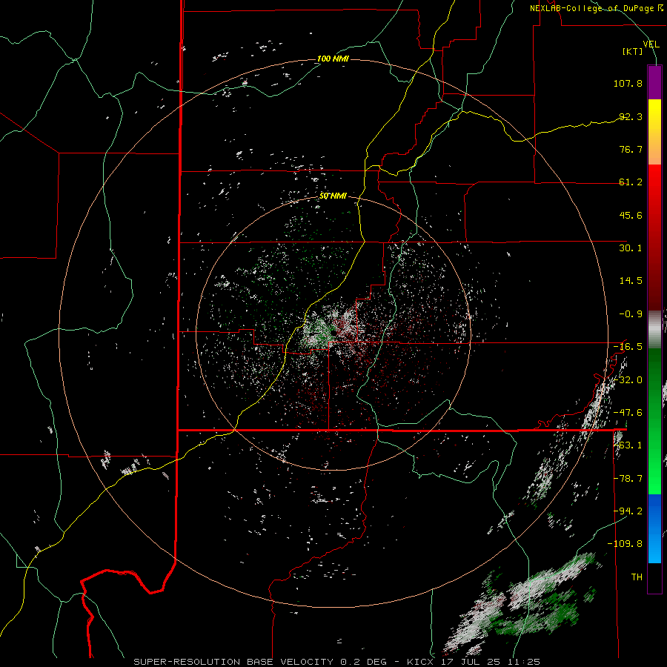Image resolution: width=667 pixels, height=667 pixels.
Task: Click the yellow-orange segment of color bar
Action: 654,132
